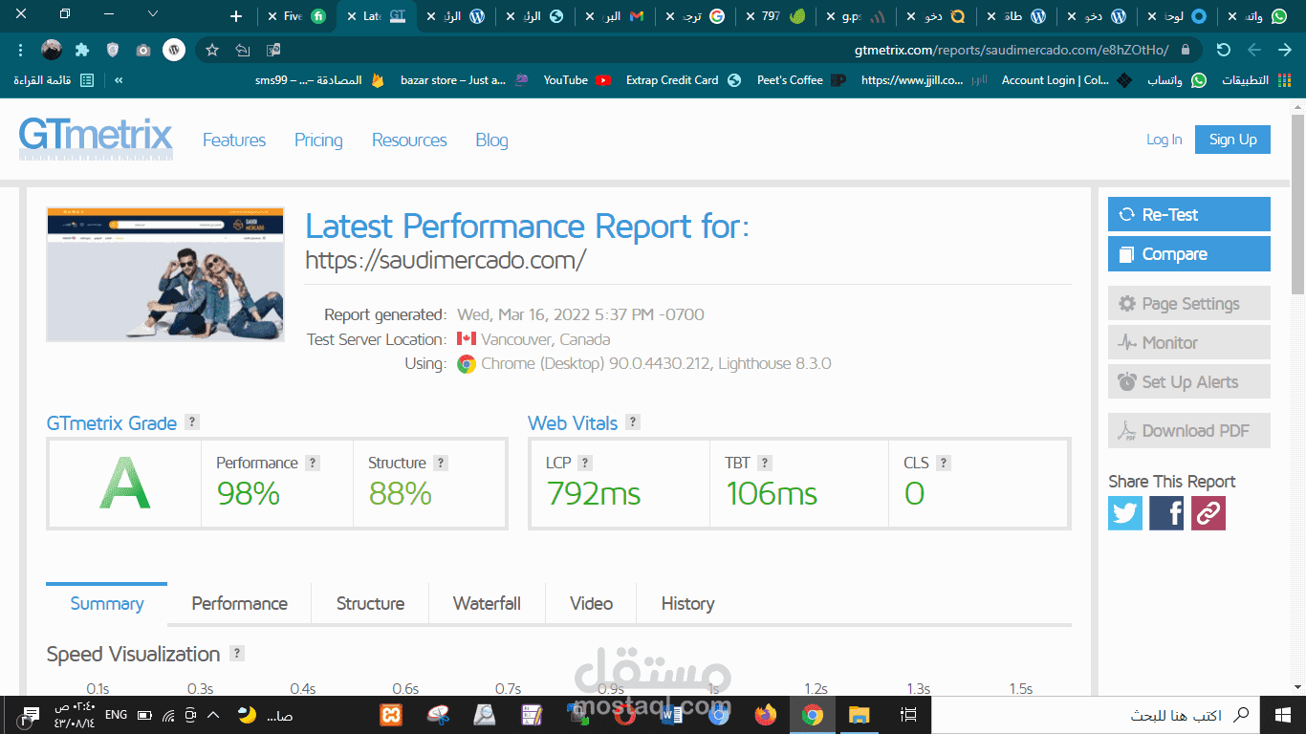
Task: Switch to the Video tab
Action: point(591,603)
